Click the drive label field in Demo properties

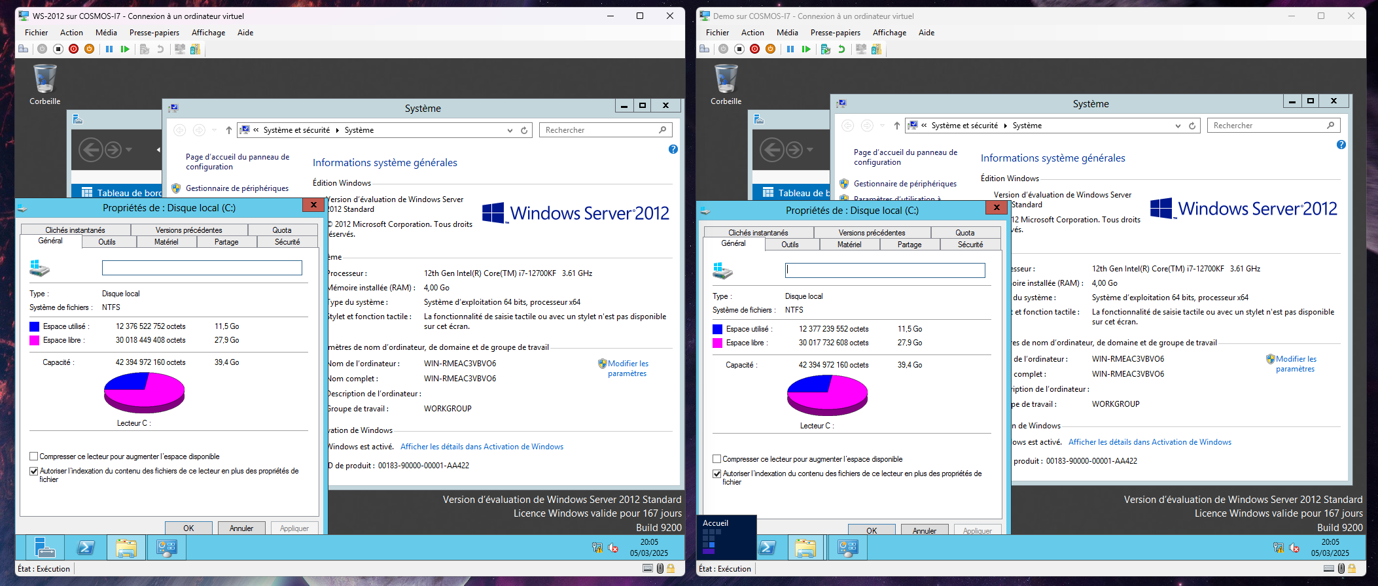[885, 270]
